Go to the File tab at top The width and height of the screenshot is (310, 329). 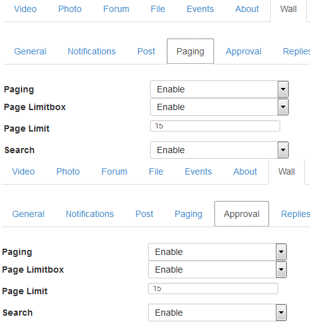coord(158,9)
